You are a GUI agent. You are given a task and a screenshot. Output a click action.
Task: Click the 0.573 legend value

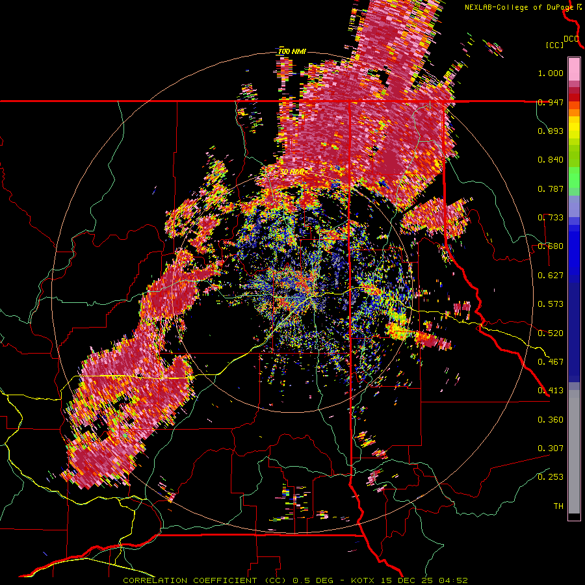[551, 304]
